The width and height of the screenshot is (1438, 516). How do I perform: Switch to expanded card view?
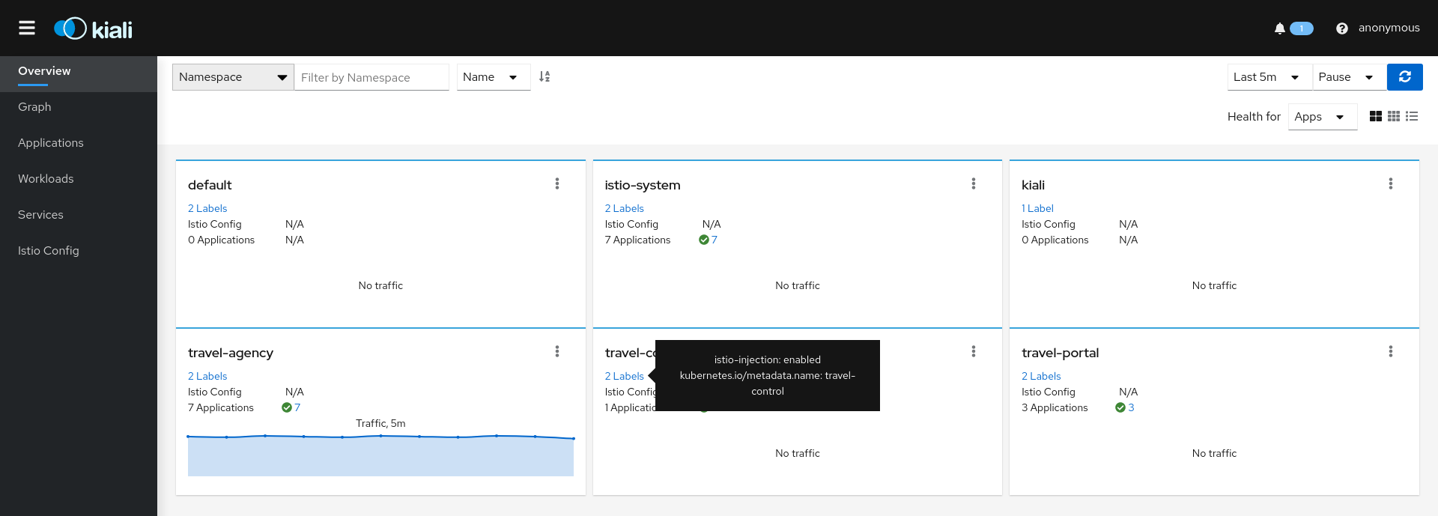(x=1375, y=116)
